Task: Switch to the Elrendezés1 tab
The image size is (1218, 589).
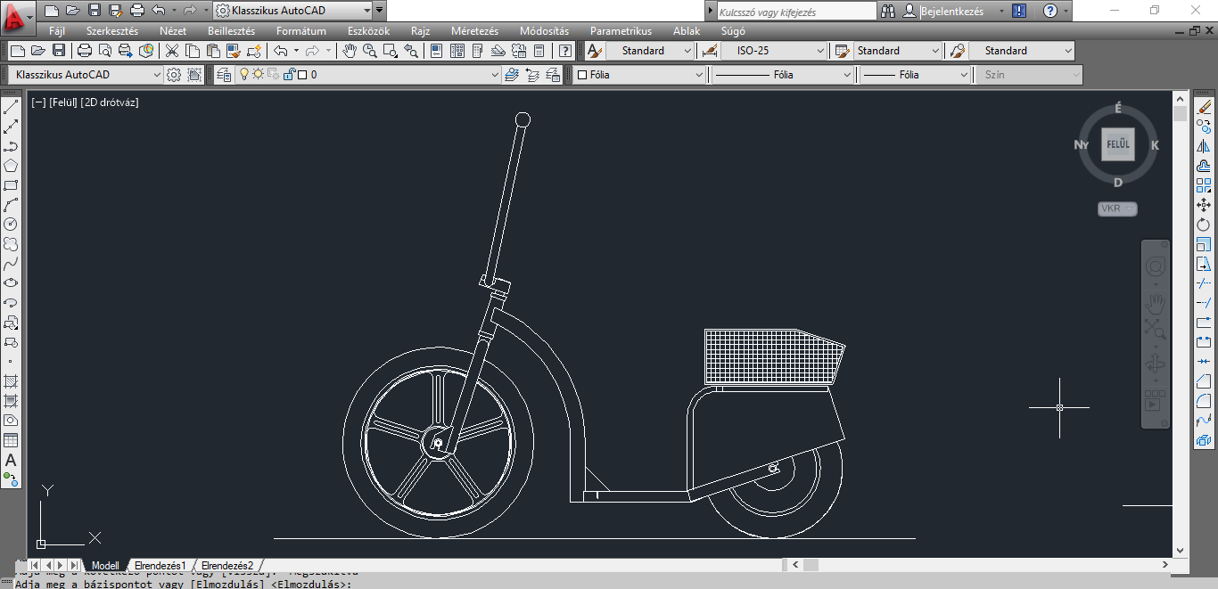Action: (160, 566)
